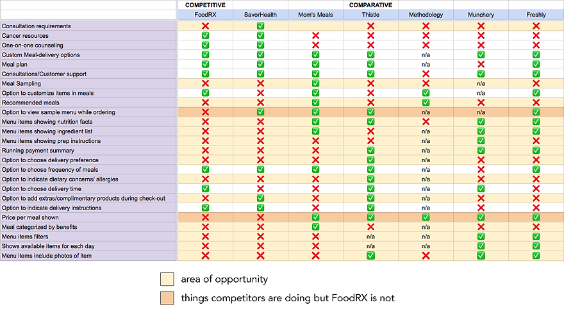Click Thistle's n/a cell for Menu items filters
Viewport: 564px width, 316px height.
click(x=370, y=237)
